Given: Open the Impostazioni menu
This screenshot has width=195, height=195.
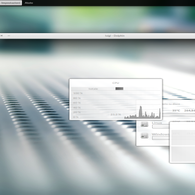Looking at the screenshot, I should click(11, 3).
